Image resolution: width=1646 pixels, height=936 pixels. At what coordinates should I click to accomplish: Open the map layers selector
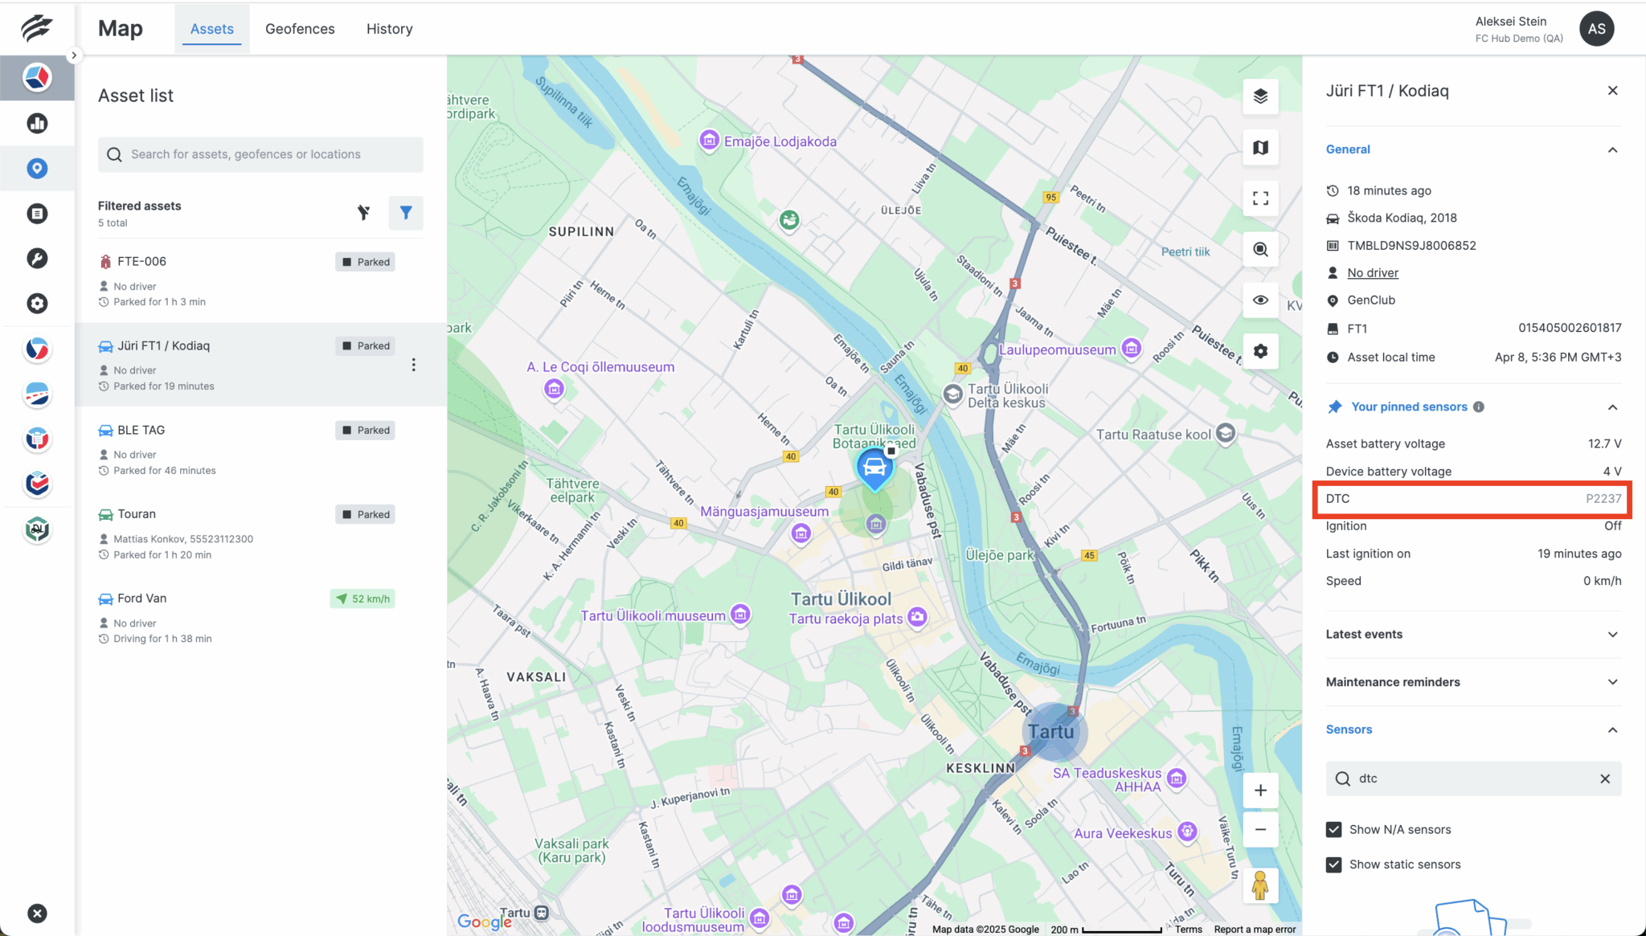[1260, 96]
